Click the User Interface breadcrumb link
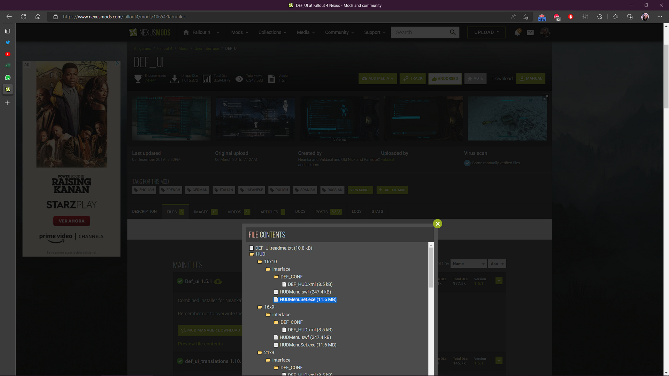The height and width of the screenshot is (376, 669). click(x=207, y=48)
